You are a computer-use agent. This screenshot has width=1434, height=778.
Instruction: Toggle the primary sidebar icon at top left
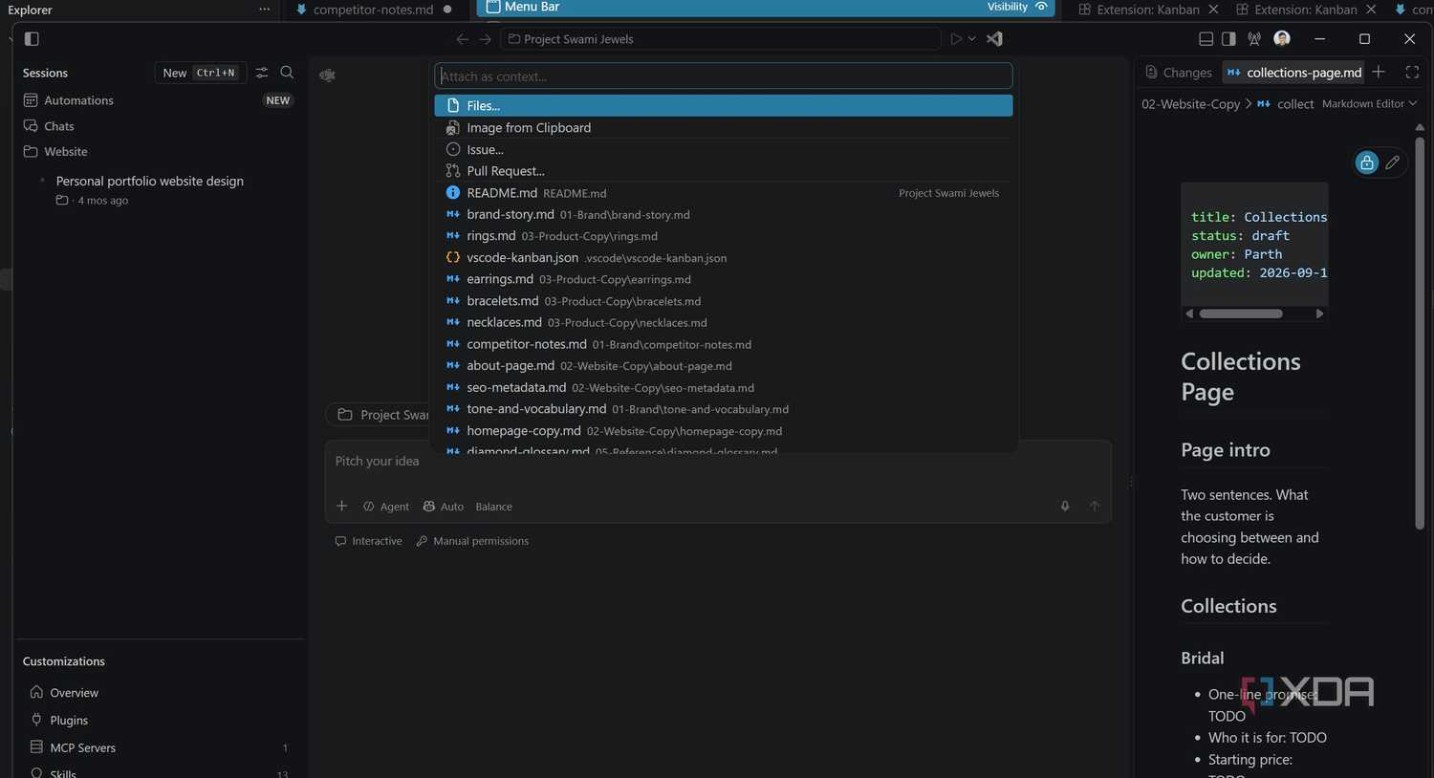point(32,39)
